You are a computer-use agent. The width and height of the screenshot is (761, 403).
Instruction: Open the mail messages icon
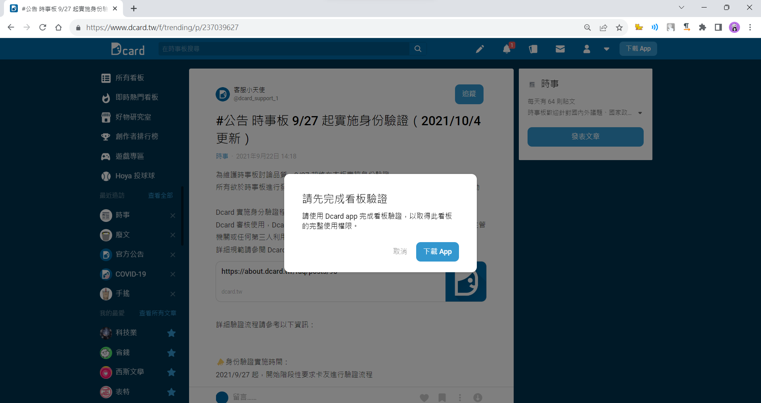tap(560, 49)
